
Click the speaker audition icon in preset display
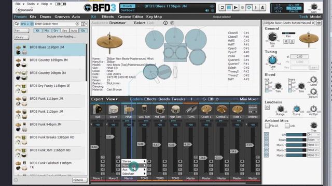[x=207, y=10]
